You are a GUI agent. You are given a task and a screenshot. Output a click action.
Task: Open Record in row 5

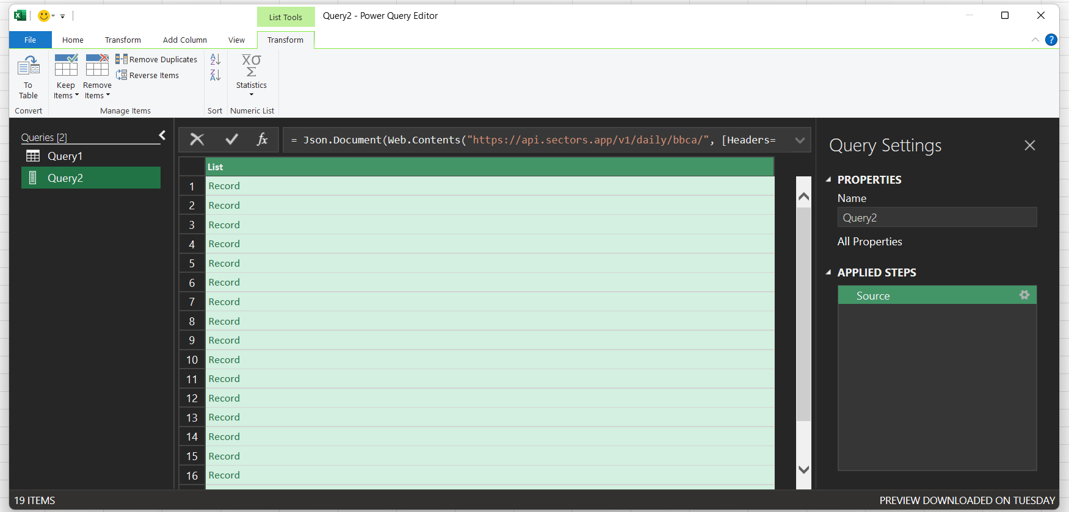tap(224, 263)
